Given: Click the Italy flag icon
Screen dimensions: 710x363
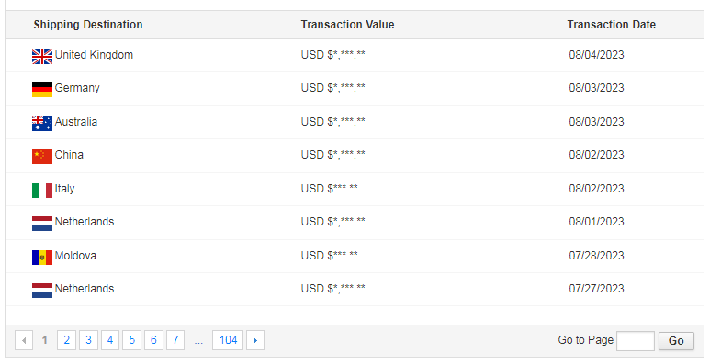Looking at the screenshot, I should [x=42, y=191].
